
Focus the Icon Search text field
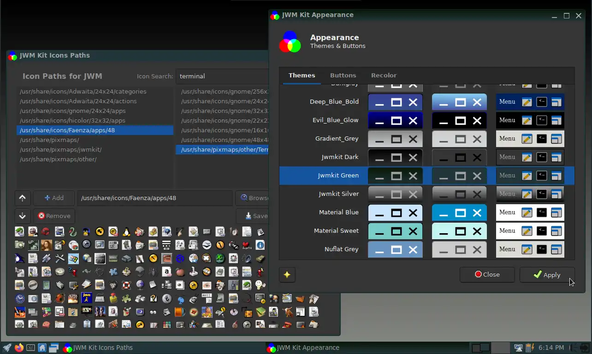click(222, 76)
